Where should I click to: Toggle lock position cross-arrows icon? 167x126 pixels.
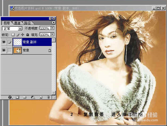click(23, 35)
